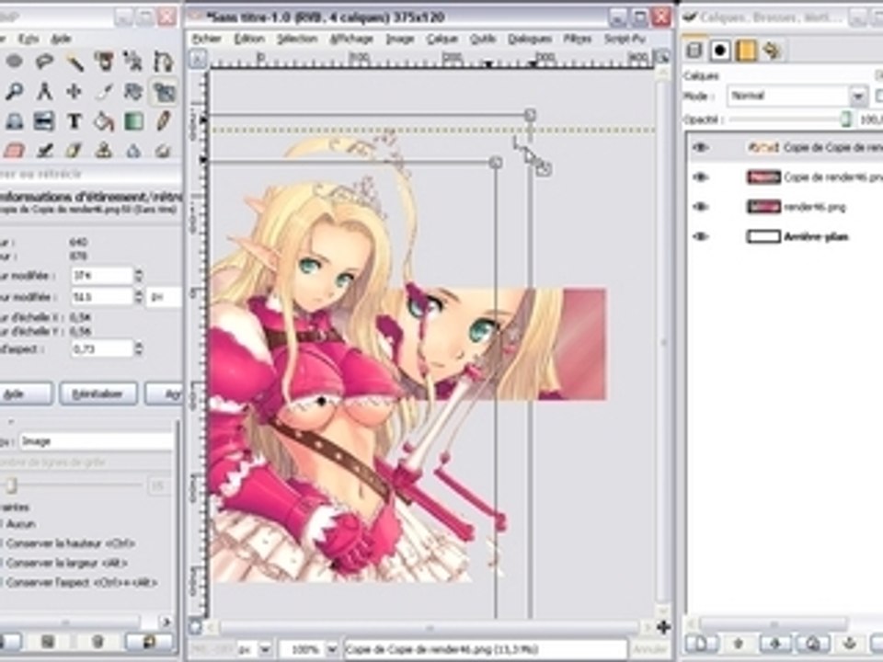883x662 pixels.
Task: Select the Free Select lasso tool
Action: click(44, 62)
